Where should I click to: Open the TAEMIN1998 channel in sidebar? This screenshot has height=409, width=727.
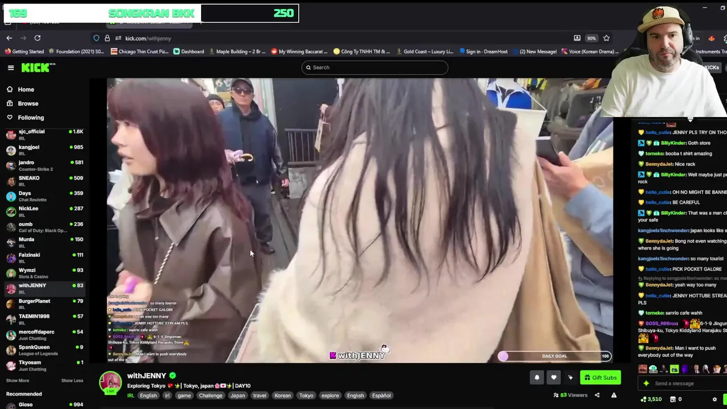(44, 319)
